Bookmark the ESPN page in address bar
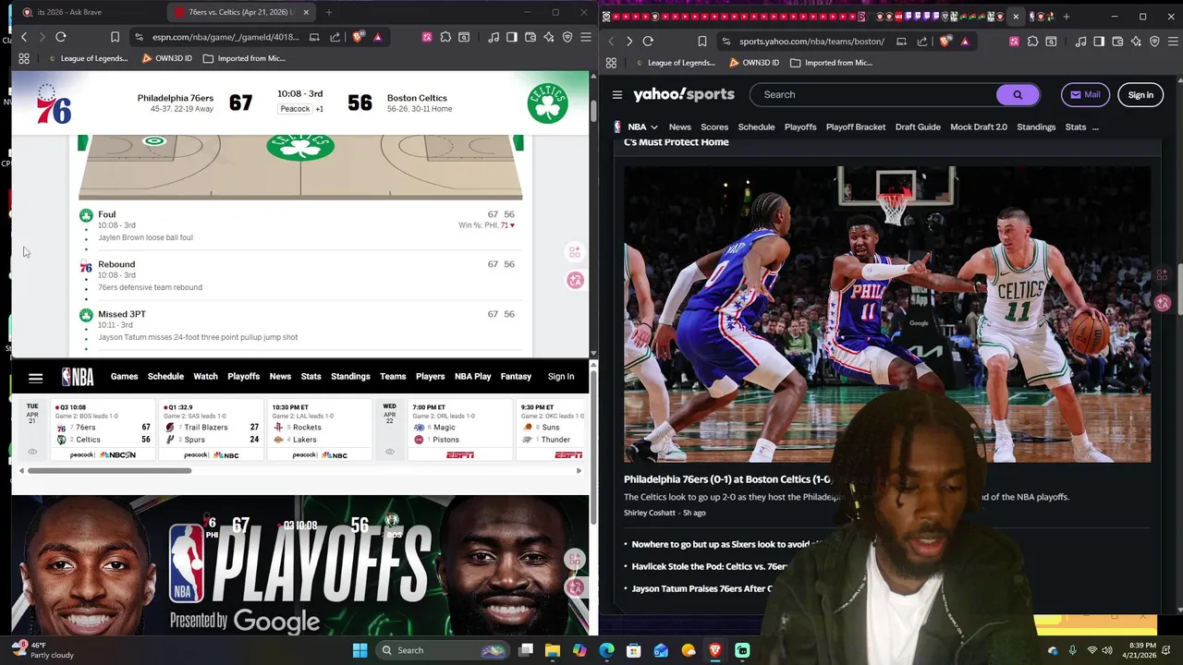The height and width of the screenshot is (665, 1183). 115,37
